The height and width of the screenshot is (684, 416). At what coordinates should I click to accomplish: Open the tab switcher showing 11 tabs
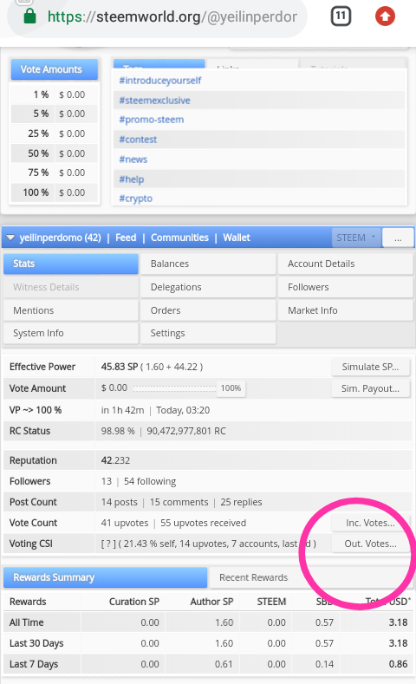coord(341,16)
